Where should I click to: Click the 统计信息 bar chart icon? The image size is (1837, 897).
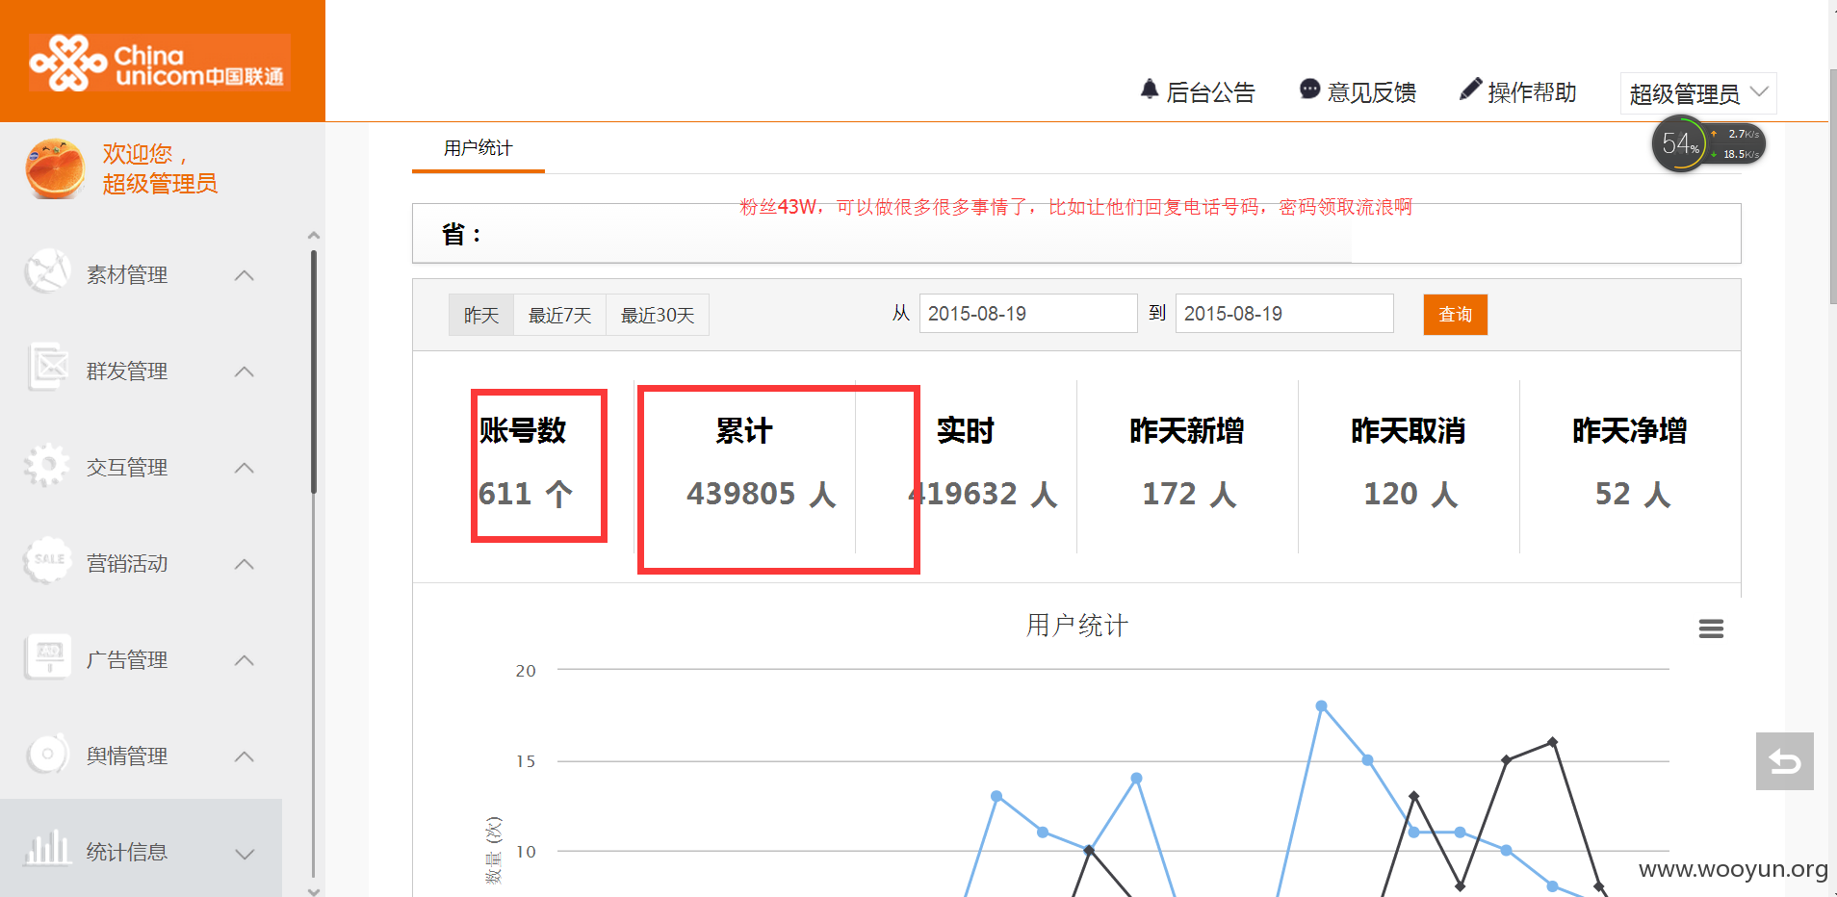click(48, 848)
